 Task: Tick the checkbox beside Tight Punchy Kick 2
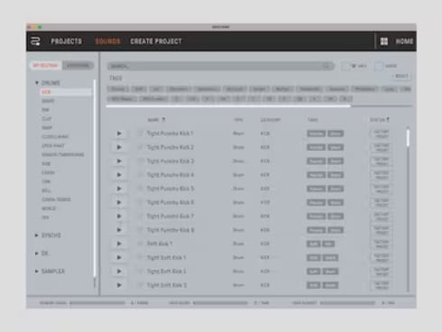[x=140, y=147]
